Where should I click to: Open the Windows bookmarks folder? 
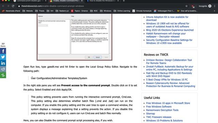tap(106, 11)
